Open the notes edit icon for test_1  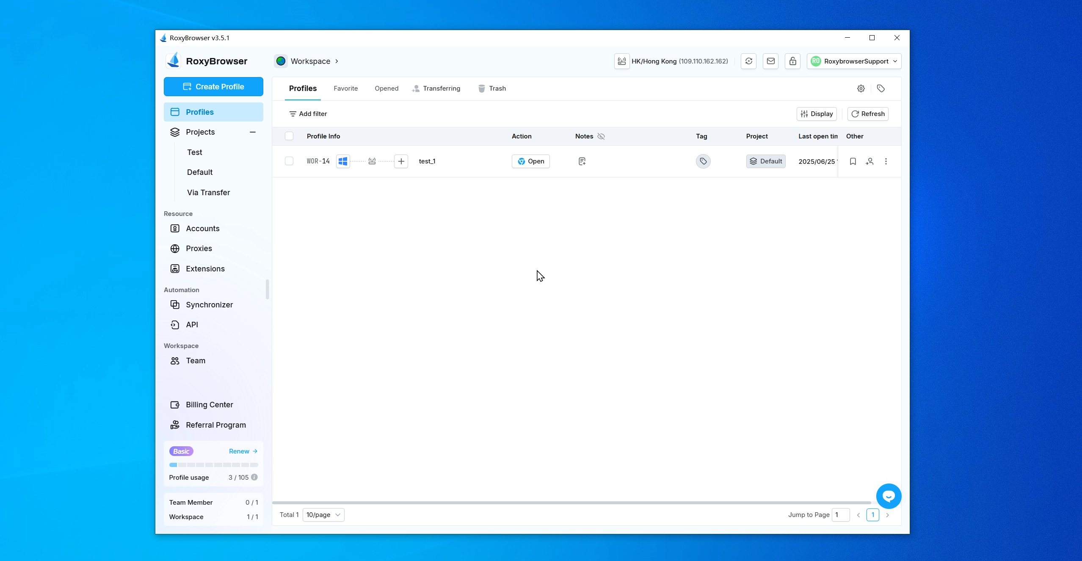pyautogui.click(x=582, y=161)
